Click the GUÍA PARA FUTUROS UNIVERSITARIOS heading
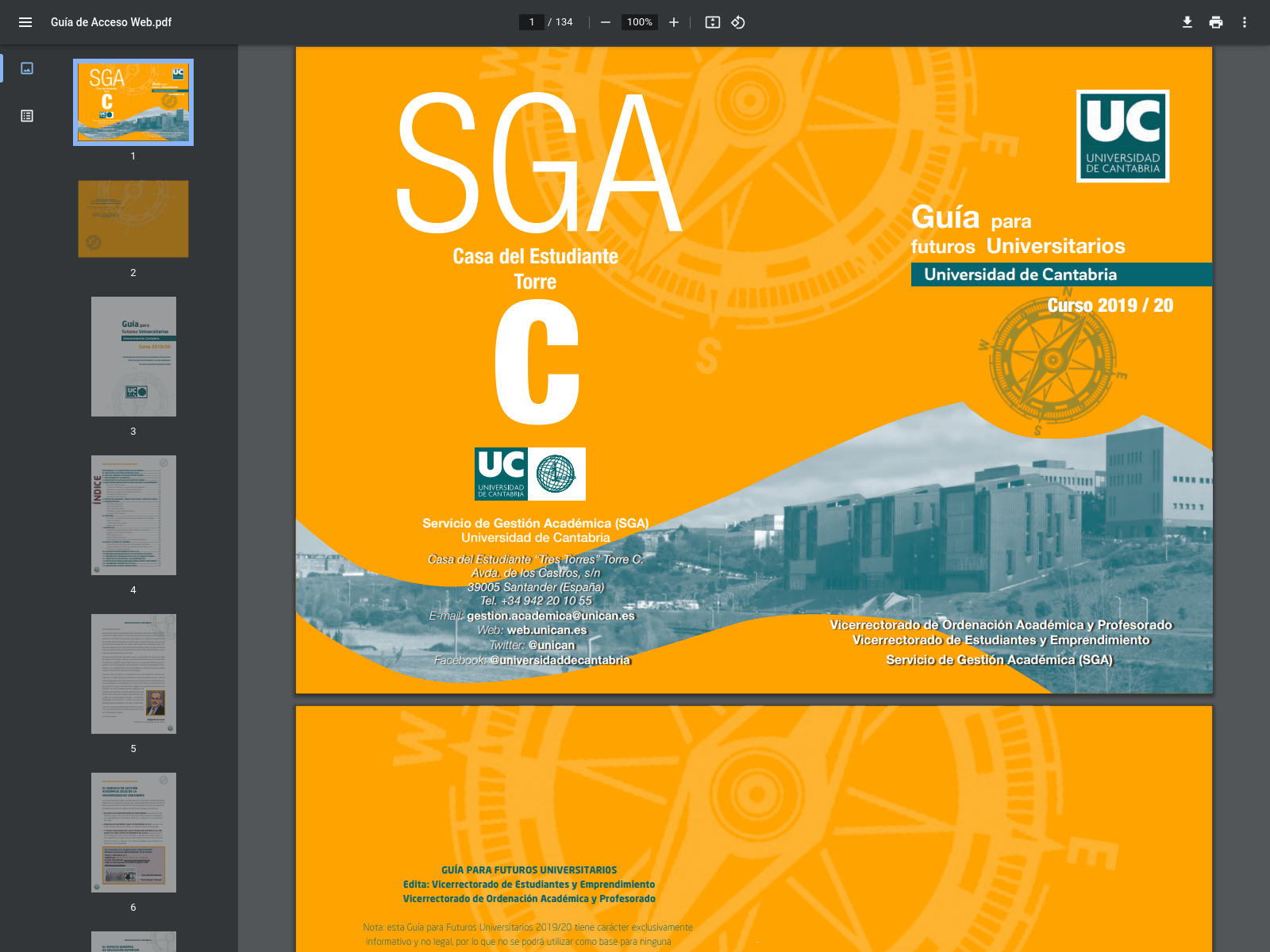The height and width of the screenshot is (952, 1270). pos(529,870)
